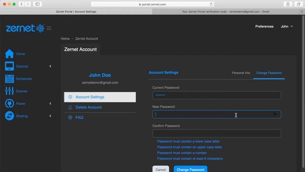Click 'Password must contain a lower case letter'
The height and width of the screenshot is (172, 305).
click(x=188, y=141)
